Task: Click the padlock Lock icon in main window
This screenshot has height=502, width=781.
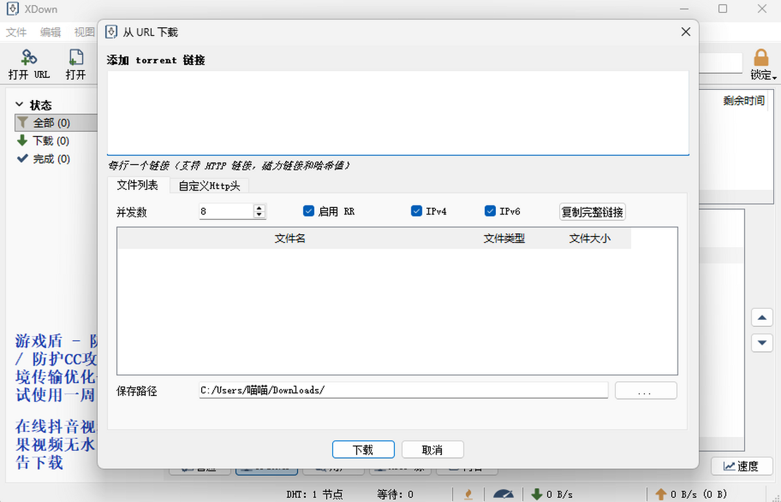Action: tap(761, 58)
